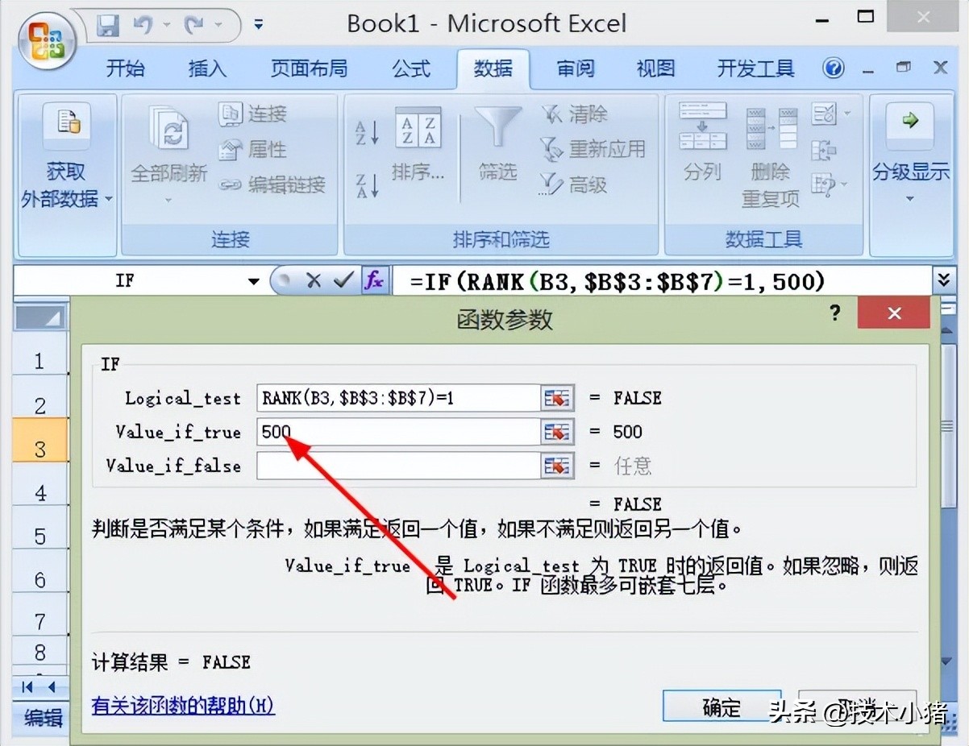This screenshot has height=746, width=969.
Task: Select the 数据 tab
Action: [x=493, y=69]
